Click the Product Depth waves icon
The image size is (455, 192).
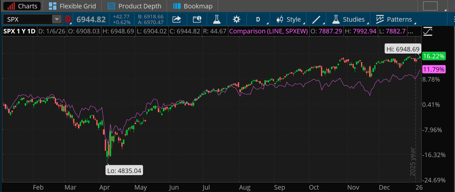click(112, 6)
